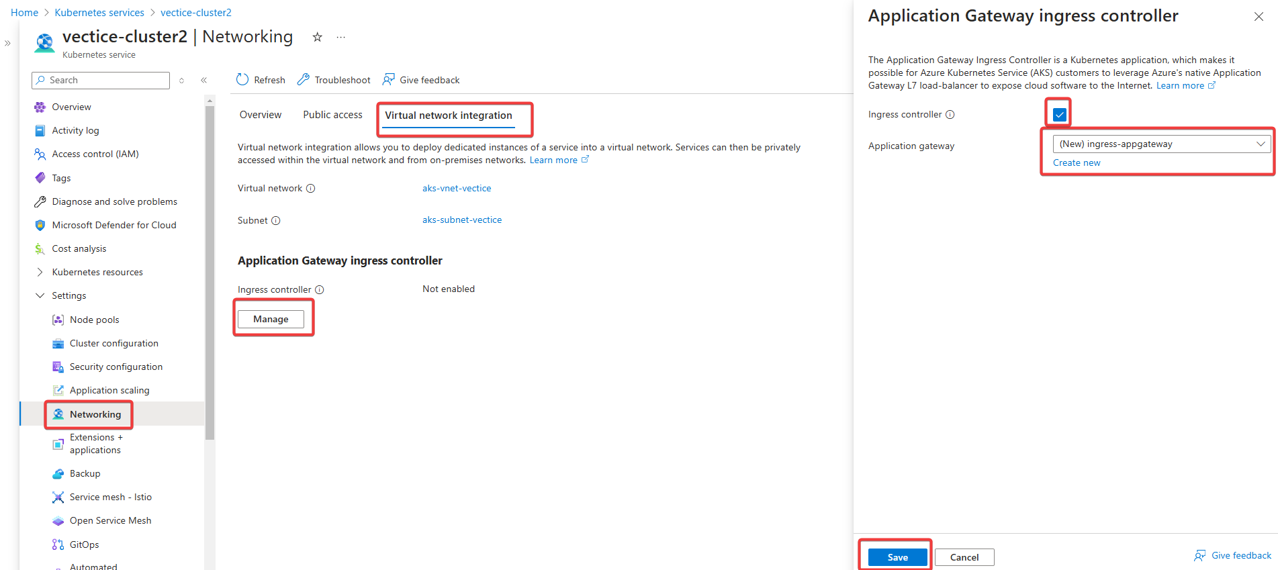Switch to the Overview tab

pyautogui.click(x=261, y=115)
